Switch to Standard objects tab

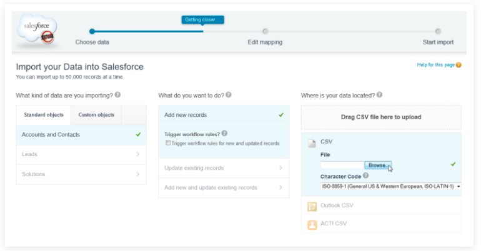click(44, 115)
